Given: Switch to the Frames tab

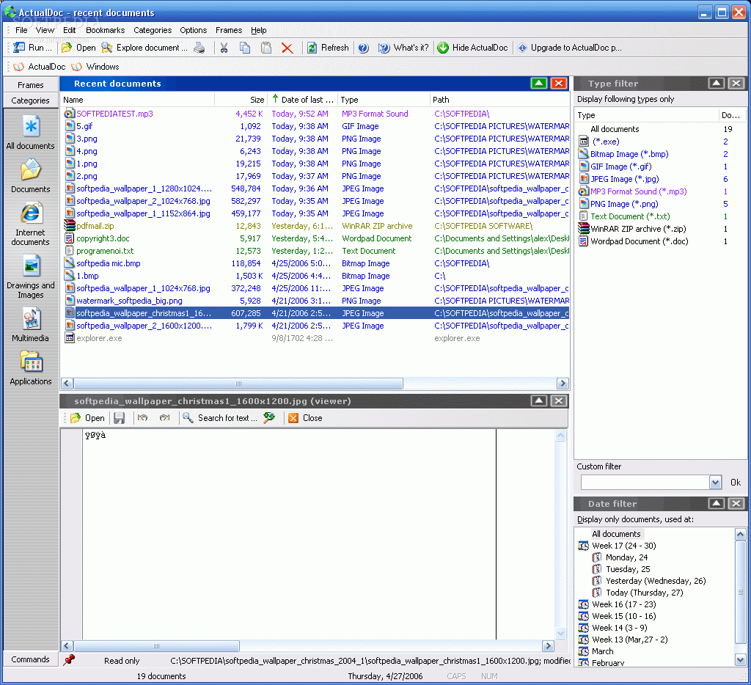Looking at the screenshot, I should 31,85.
